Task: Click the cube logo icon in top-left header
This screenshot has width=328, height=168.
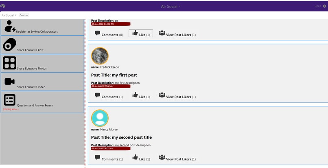Action: tap(3, 6)
